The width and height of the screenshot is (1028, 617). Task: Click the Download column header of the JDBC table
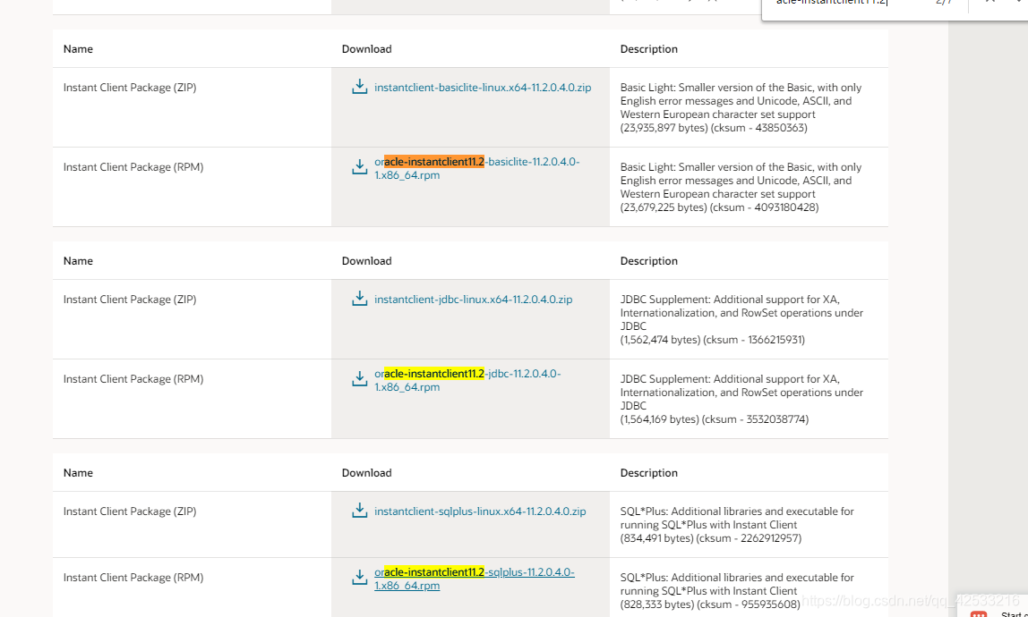pos(366,260)
